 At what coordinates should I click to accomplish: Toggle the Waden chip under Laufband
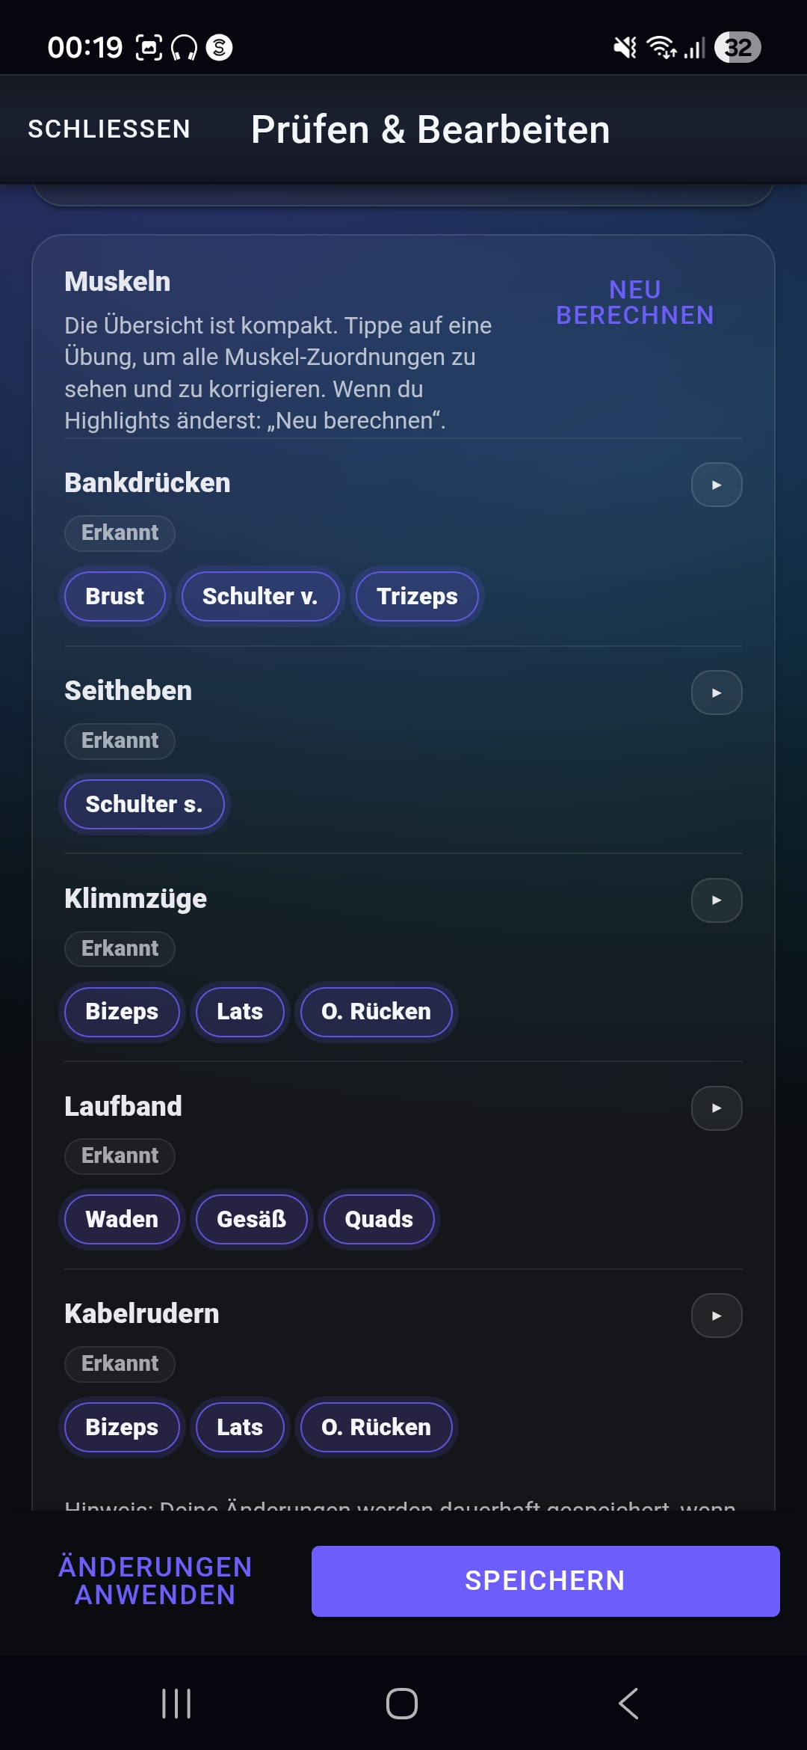(x=122, y=1219)
